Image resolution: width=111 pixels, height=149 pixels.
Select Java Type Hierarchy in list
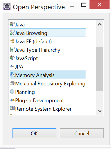point(48,50)
